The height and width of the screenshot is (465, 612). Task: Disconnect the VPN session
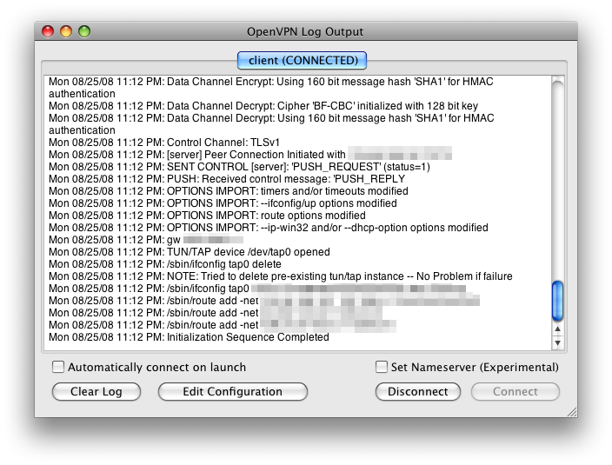[x=417, y=392]
